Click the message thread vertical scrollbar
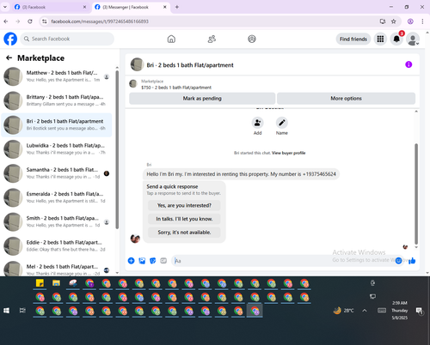This screenshot has height=345, width=430. (416, 194)
